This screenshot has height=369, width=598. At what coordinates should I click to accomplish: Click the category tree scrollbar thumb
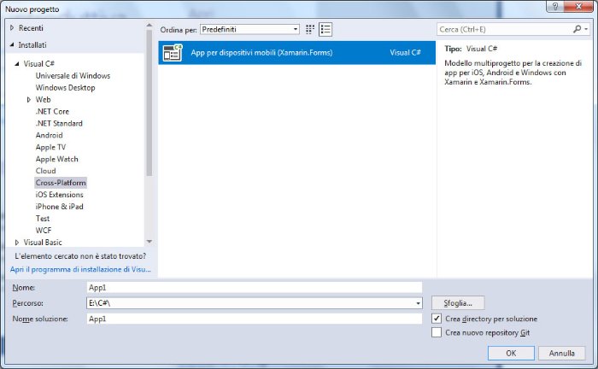tap(149, 102)
